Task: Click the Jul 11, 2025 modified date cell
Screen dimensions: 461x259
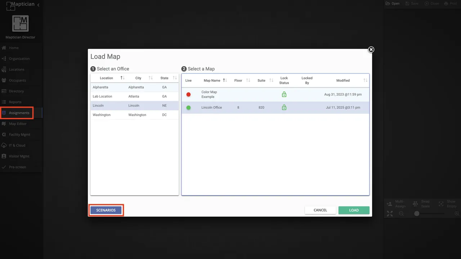Action: pyautogui.click(x=343, y=108)
